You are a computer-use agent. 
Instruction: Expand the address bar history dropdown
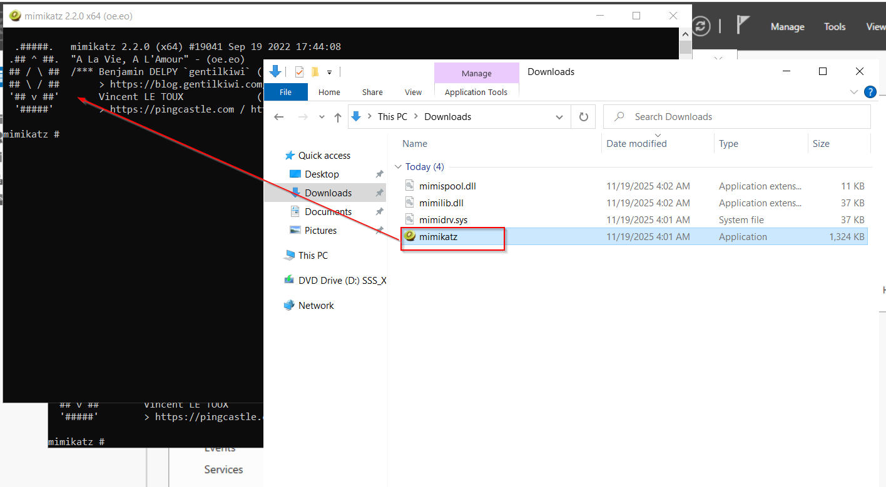click(559, 117)
